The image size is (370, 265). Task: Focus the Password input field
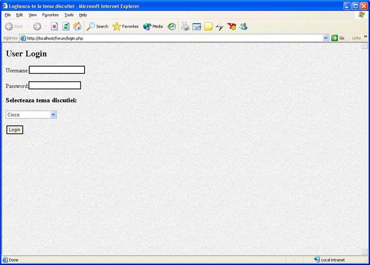[54, 85]
